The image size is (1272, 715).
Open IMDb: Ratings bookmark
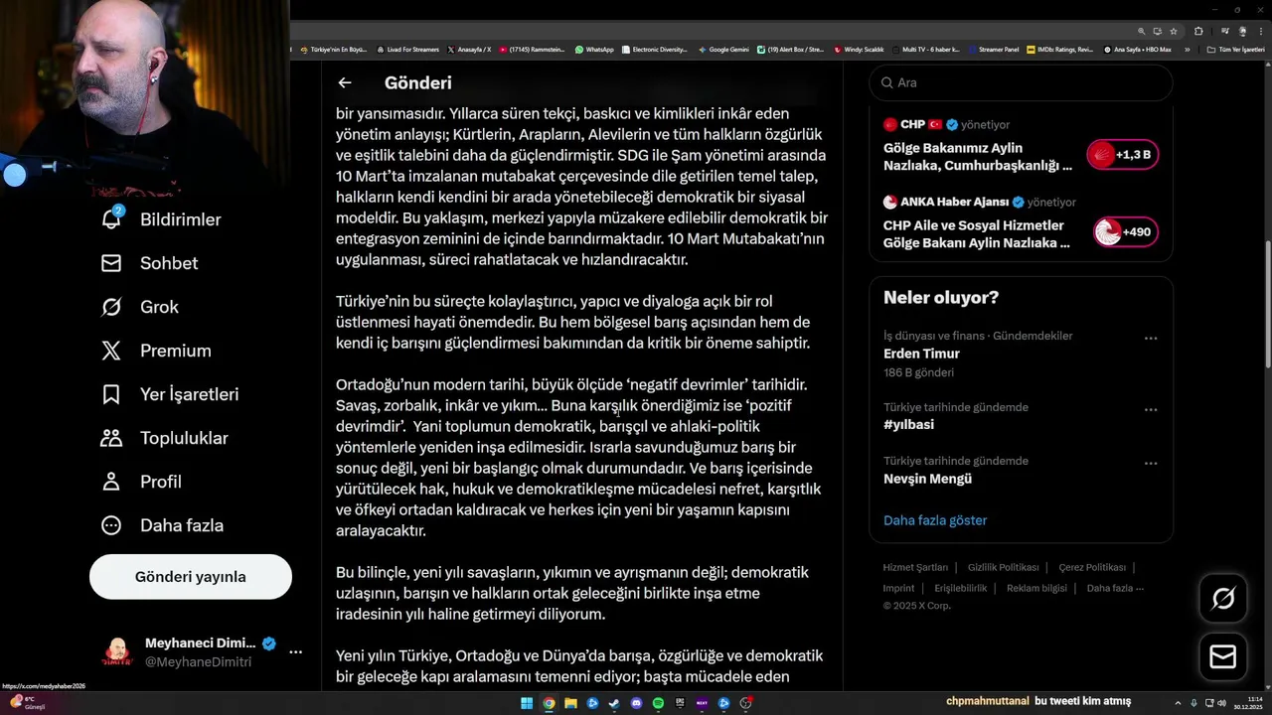[x=1059, y=50]
